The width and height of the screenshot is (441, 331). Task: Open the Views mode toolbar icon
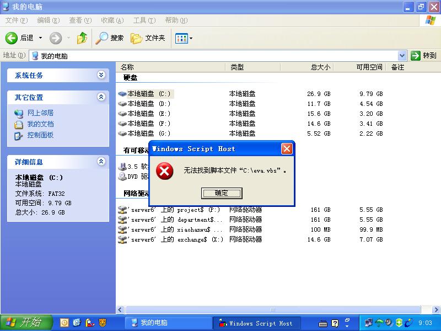181,38
